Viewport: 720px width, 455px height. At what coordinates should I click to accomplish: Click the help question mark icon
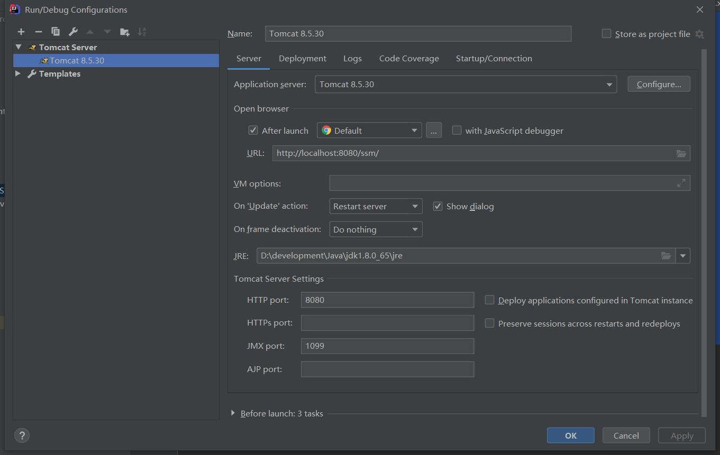tap(22, 435)
